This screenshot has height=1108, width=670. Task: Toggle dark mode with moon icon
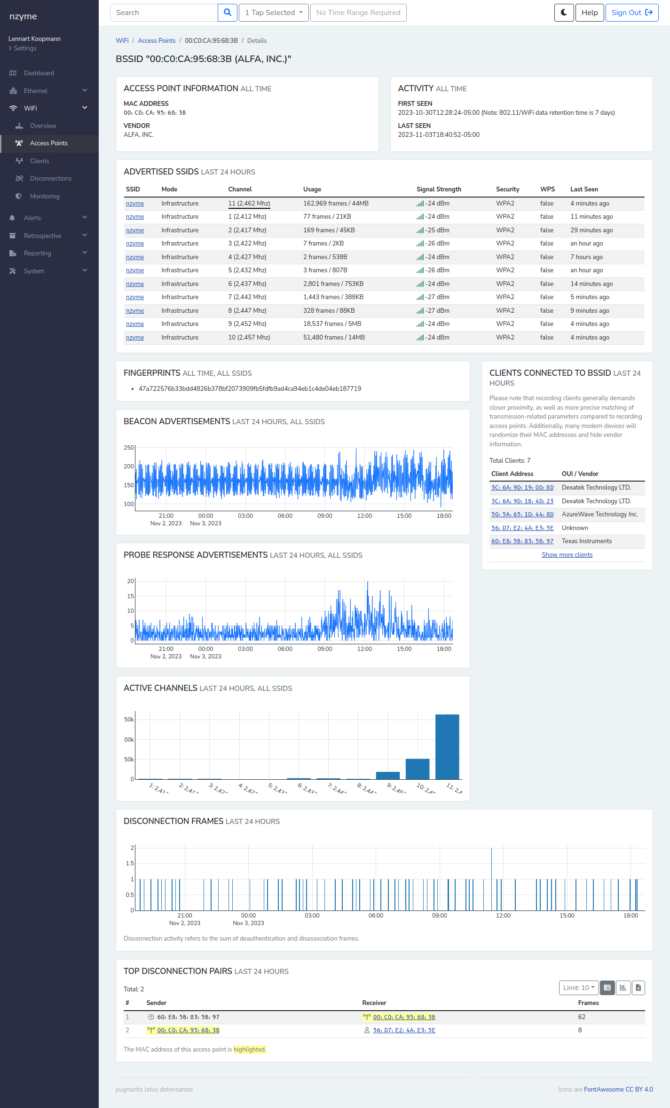(x=564, y=13)
